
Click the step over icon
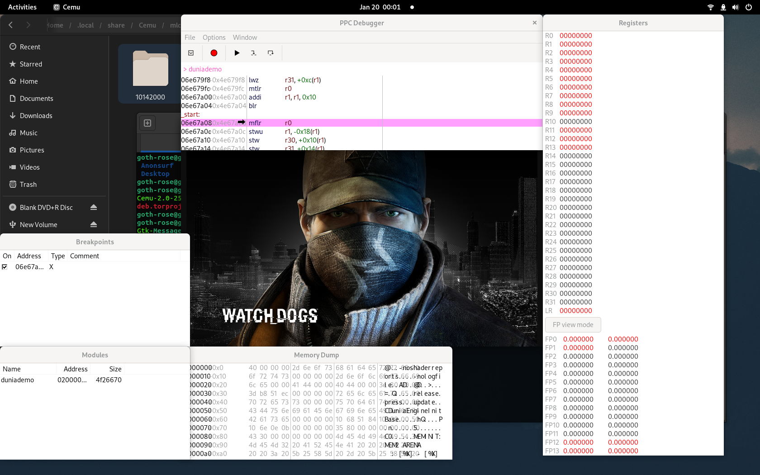[270, 53]
